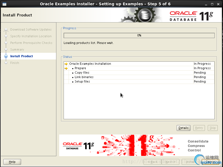
Task: Select the Finish step in the sidebar
Action: click(x=15, y=63)
